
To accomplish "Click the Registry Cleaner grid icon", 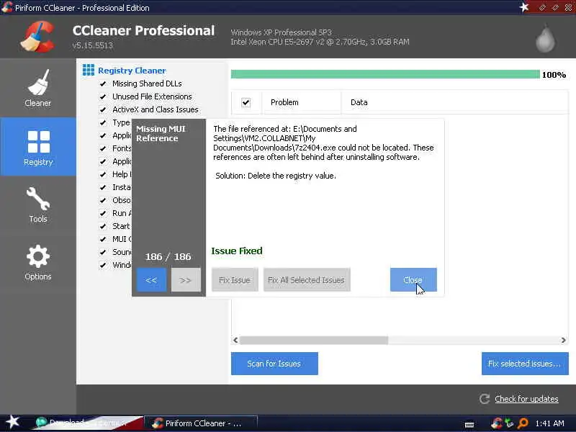I will tap(88, 70).
